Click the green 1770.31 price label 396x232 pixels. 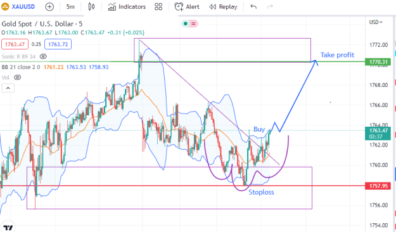pos(378,62)
